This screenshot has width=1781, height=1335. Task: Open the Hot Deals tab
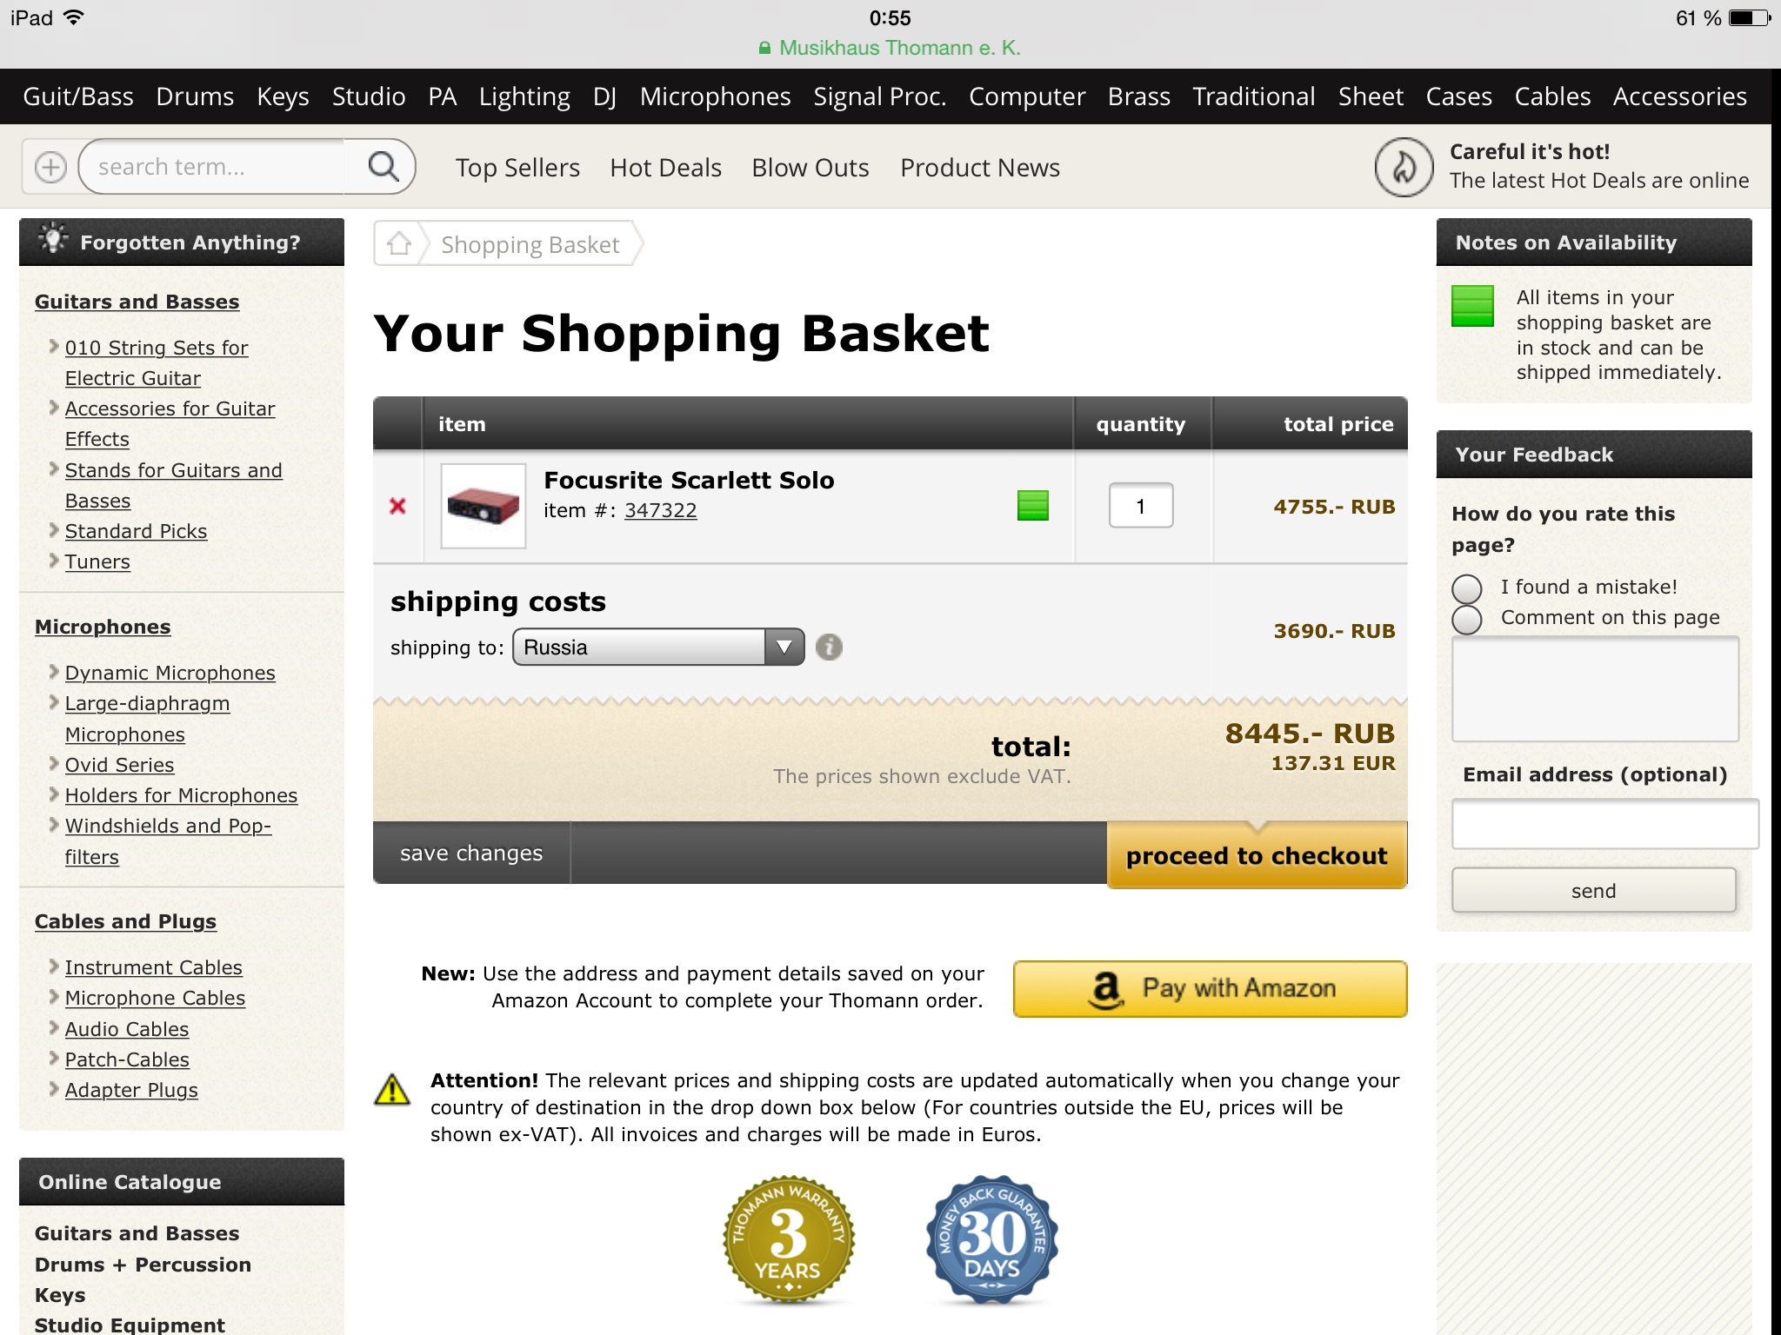click(x=665, y=168)
